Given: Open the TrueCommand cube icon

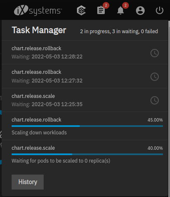Looking at the screenshot, I should point(81,10).
